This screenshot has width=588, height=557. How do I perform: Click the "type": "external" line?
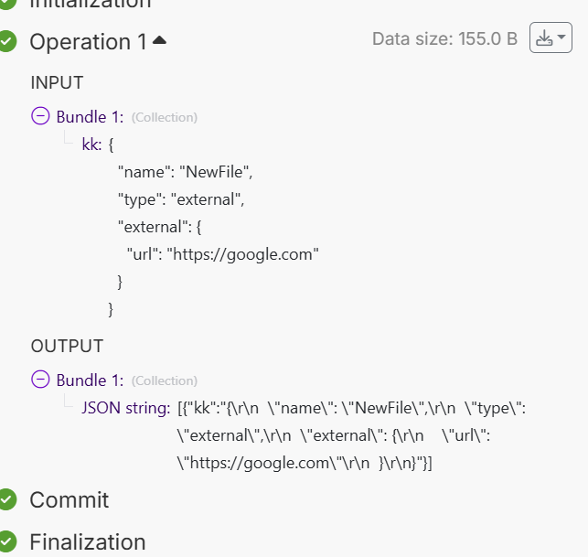[181, 198]
